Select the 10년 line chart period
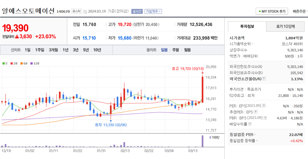The image size is (308, 159). tap(97, 50)
